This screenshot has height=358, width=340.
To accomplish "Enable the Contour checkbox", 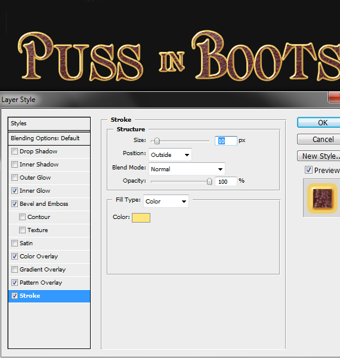I will (22, 217).
